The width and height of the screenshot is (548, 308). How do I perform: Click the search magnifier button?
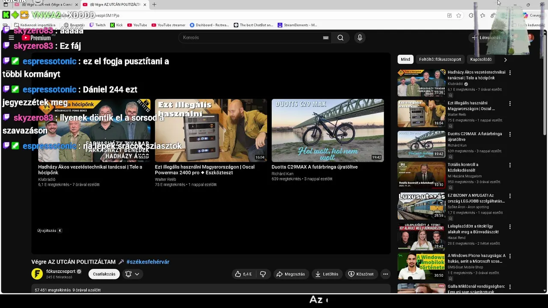tap(340, 38)
